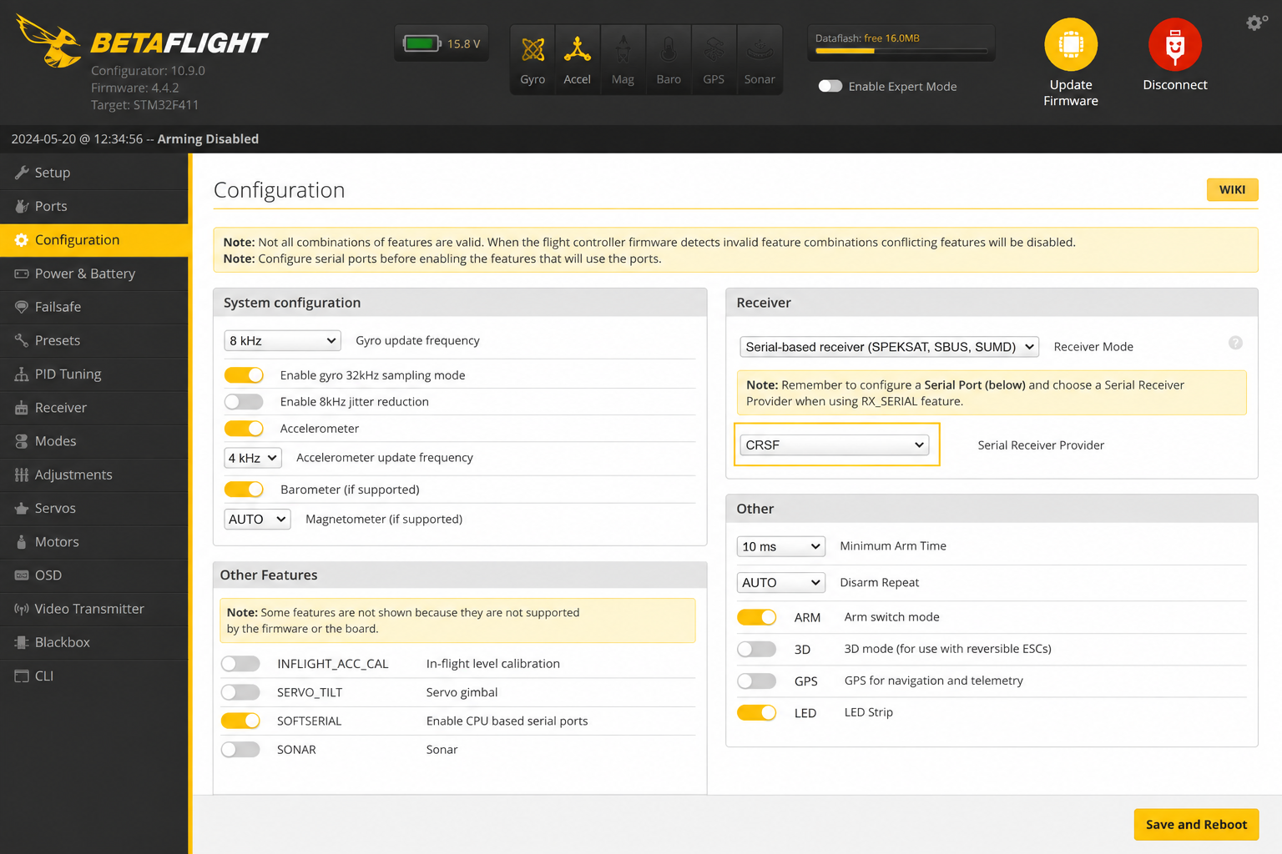Screen dimensions: 1282x854
Task: Click the Sonar sensor icon
Action: click(x=760, y=50)
